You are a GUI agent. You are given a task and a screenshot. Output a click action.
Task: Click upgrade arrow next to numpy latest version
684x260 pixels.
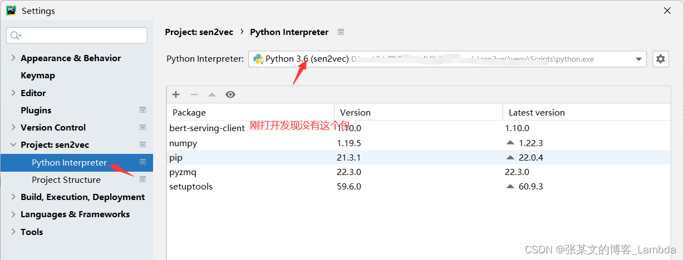coord(510,143)
